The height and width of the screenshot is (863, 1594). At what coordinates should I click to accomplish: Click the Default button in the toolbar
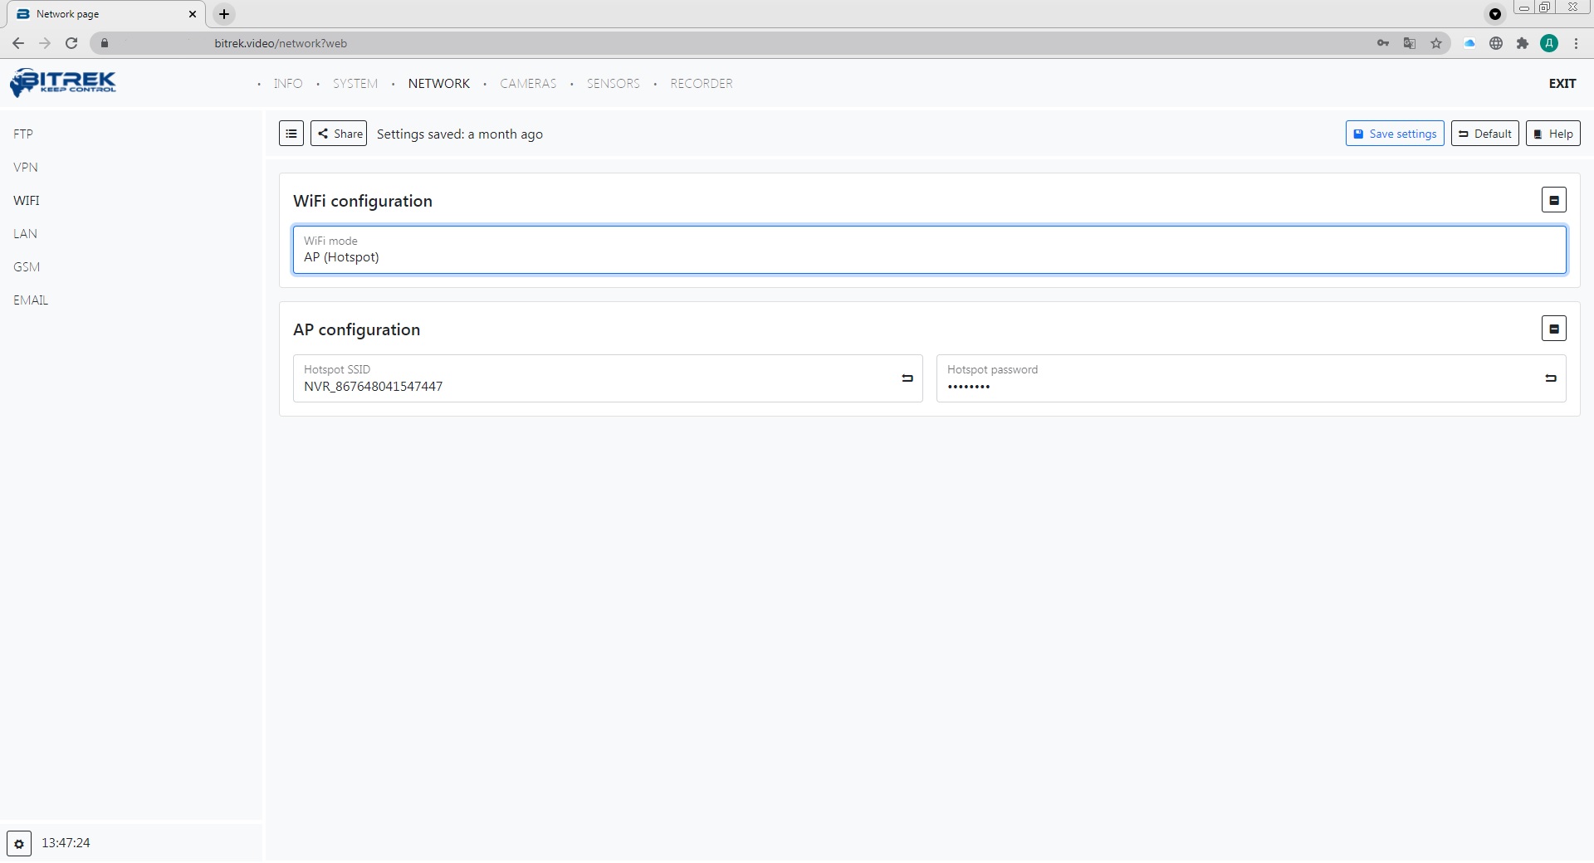point(1484,134)
